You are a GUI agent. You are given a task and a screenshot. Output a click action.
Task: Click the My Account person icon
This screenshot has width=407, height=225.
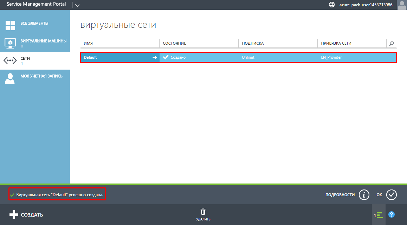tap(10, 78)
